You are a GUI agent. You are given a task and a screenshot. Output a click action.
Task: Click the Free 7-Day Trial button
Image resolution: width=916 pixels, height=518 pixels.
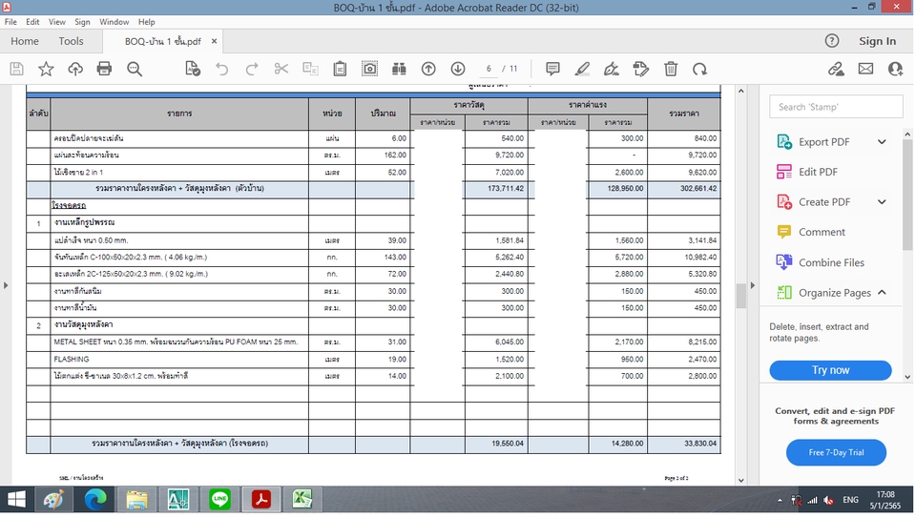tap(836, 452)
